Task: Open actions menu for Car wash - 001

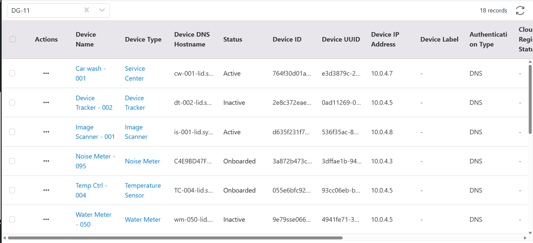Action: [x=46, y=73]
